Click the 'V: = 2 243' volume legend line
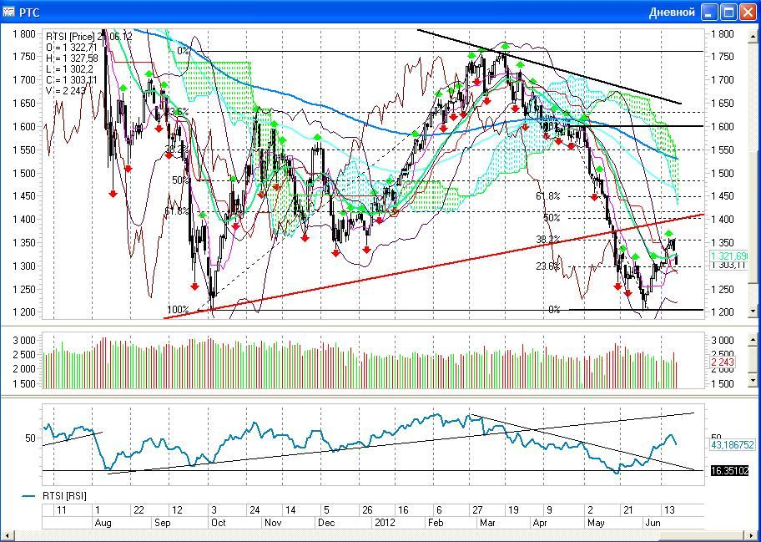Viewport: 761px width, 542px height. pyautogui.click(x=66, y=89)
